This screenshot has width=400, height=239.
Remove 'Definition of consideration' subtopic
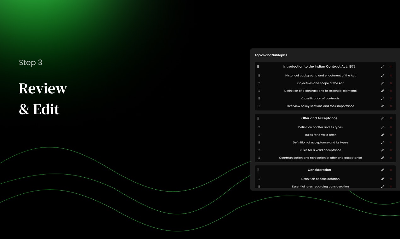tap(391, 179)
